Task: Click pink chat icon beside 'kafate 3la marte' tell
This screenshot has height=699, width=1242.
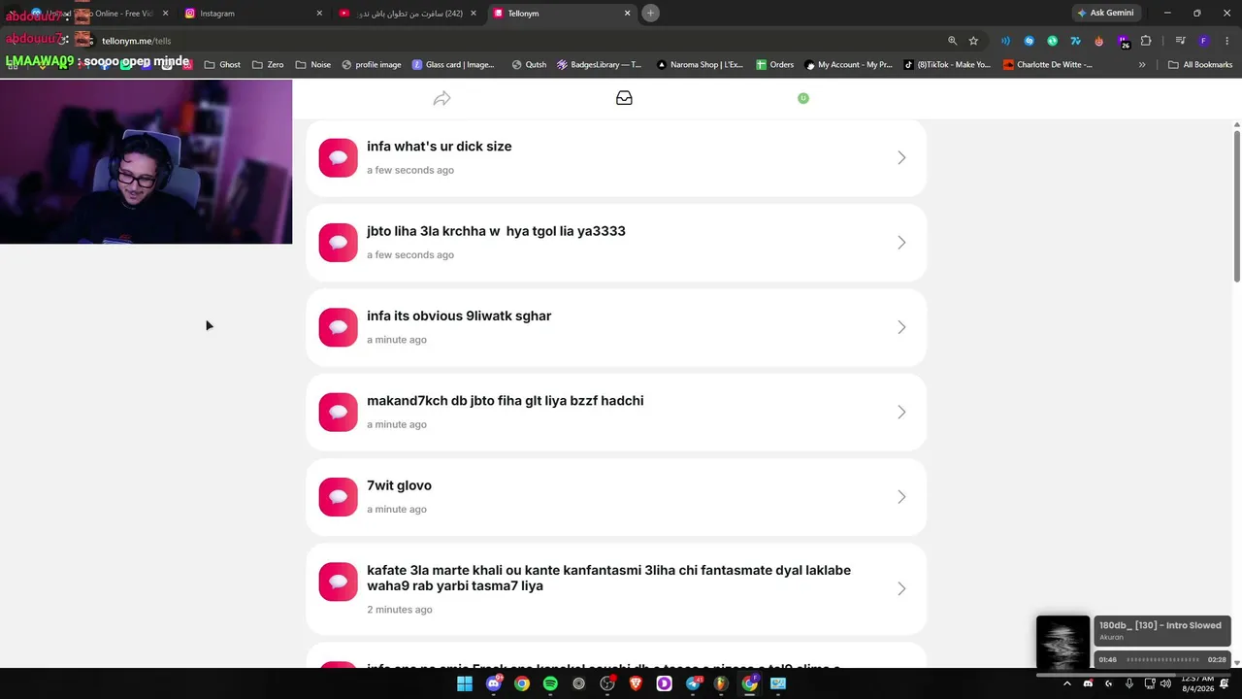Action: pyautogui.click(x=339, y=582)
